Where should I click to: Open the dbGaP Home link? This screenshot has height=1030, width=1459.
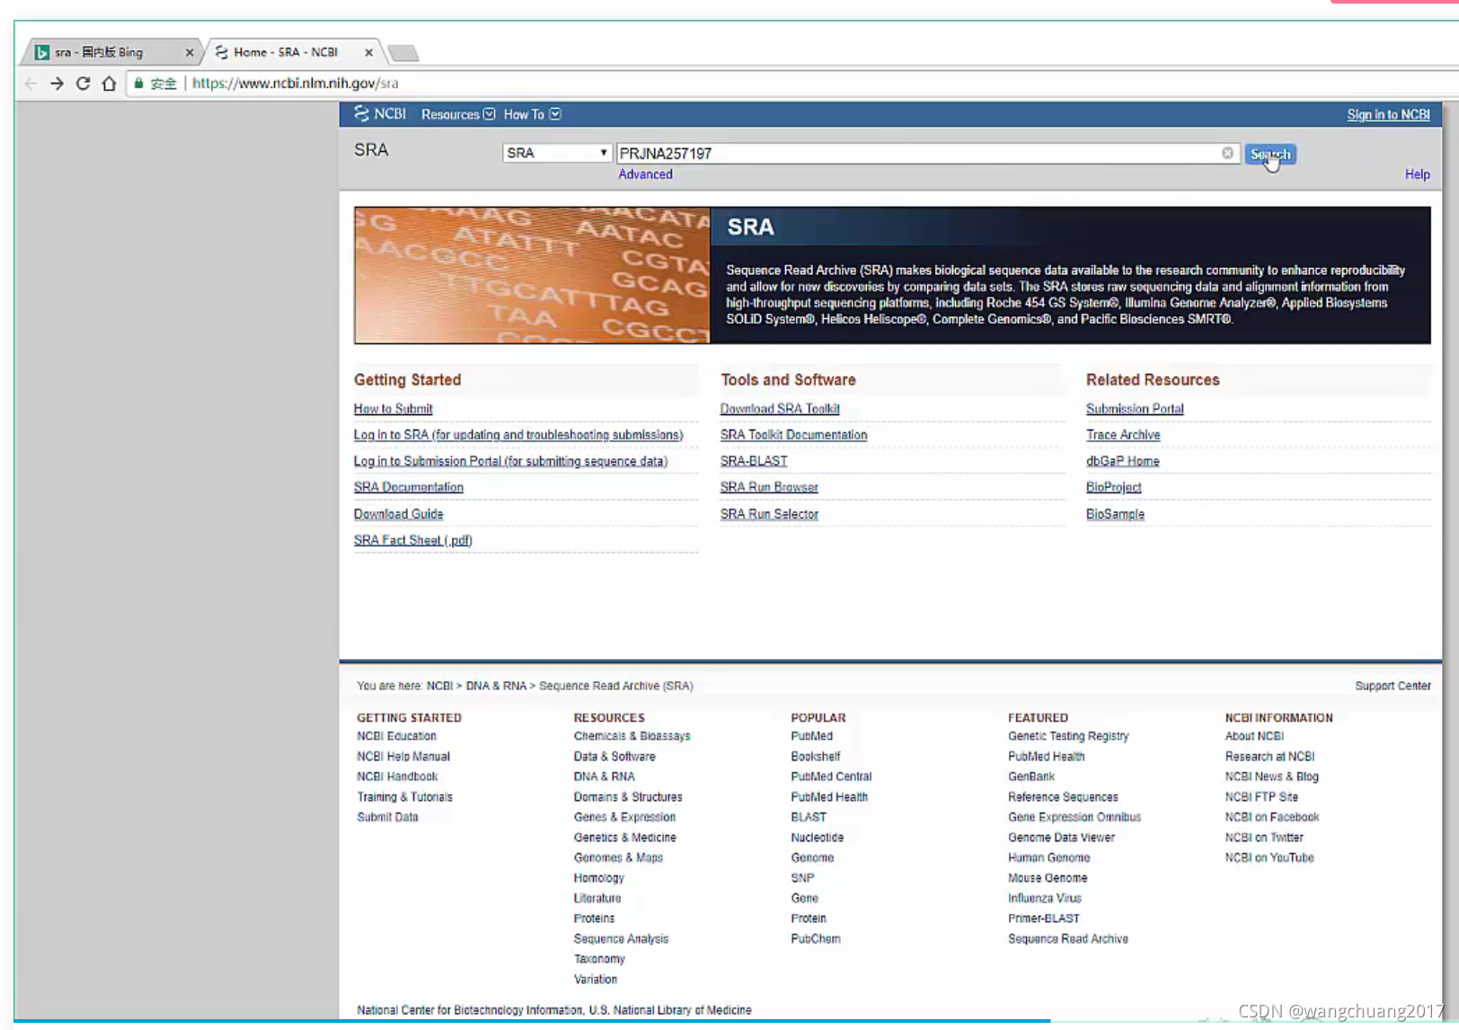point(1122,461)
